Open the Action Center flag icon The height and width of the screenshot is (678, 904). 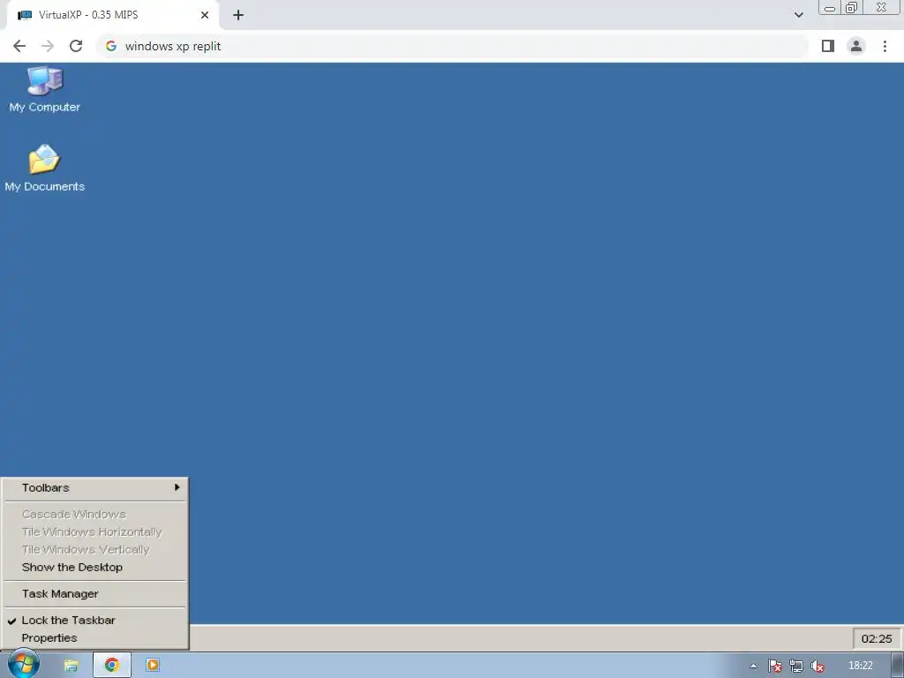click(x=775, y=666)
